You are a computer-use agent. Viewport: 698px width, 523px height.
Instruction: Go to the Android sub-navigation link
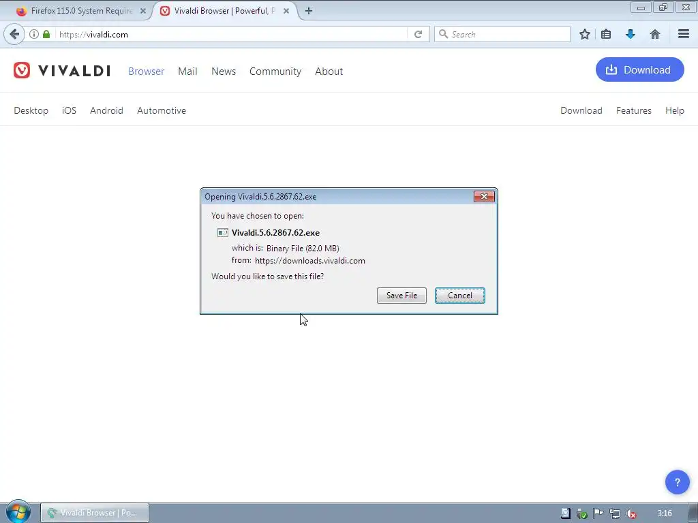click(106, 110)
